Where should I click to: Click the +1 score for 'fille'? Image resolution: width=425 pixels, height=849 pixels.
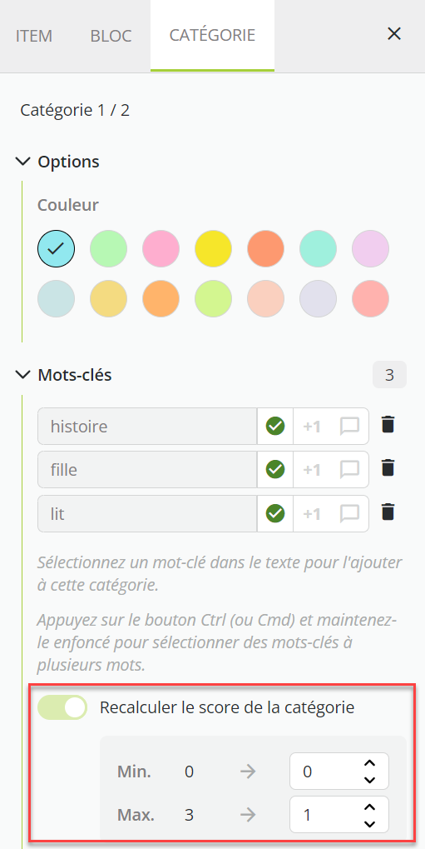tap(311, 469)
